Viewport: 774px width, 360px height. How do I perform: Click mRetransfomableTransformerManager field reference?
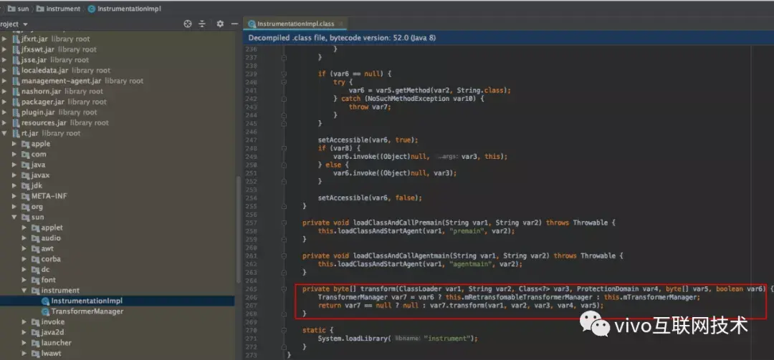[527, 297]
